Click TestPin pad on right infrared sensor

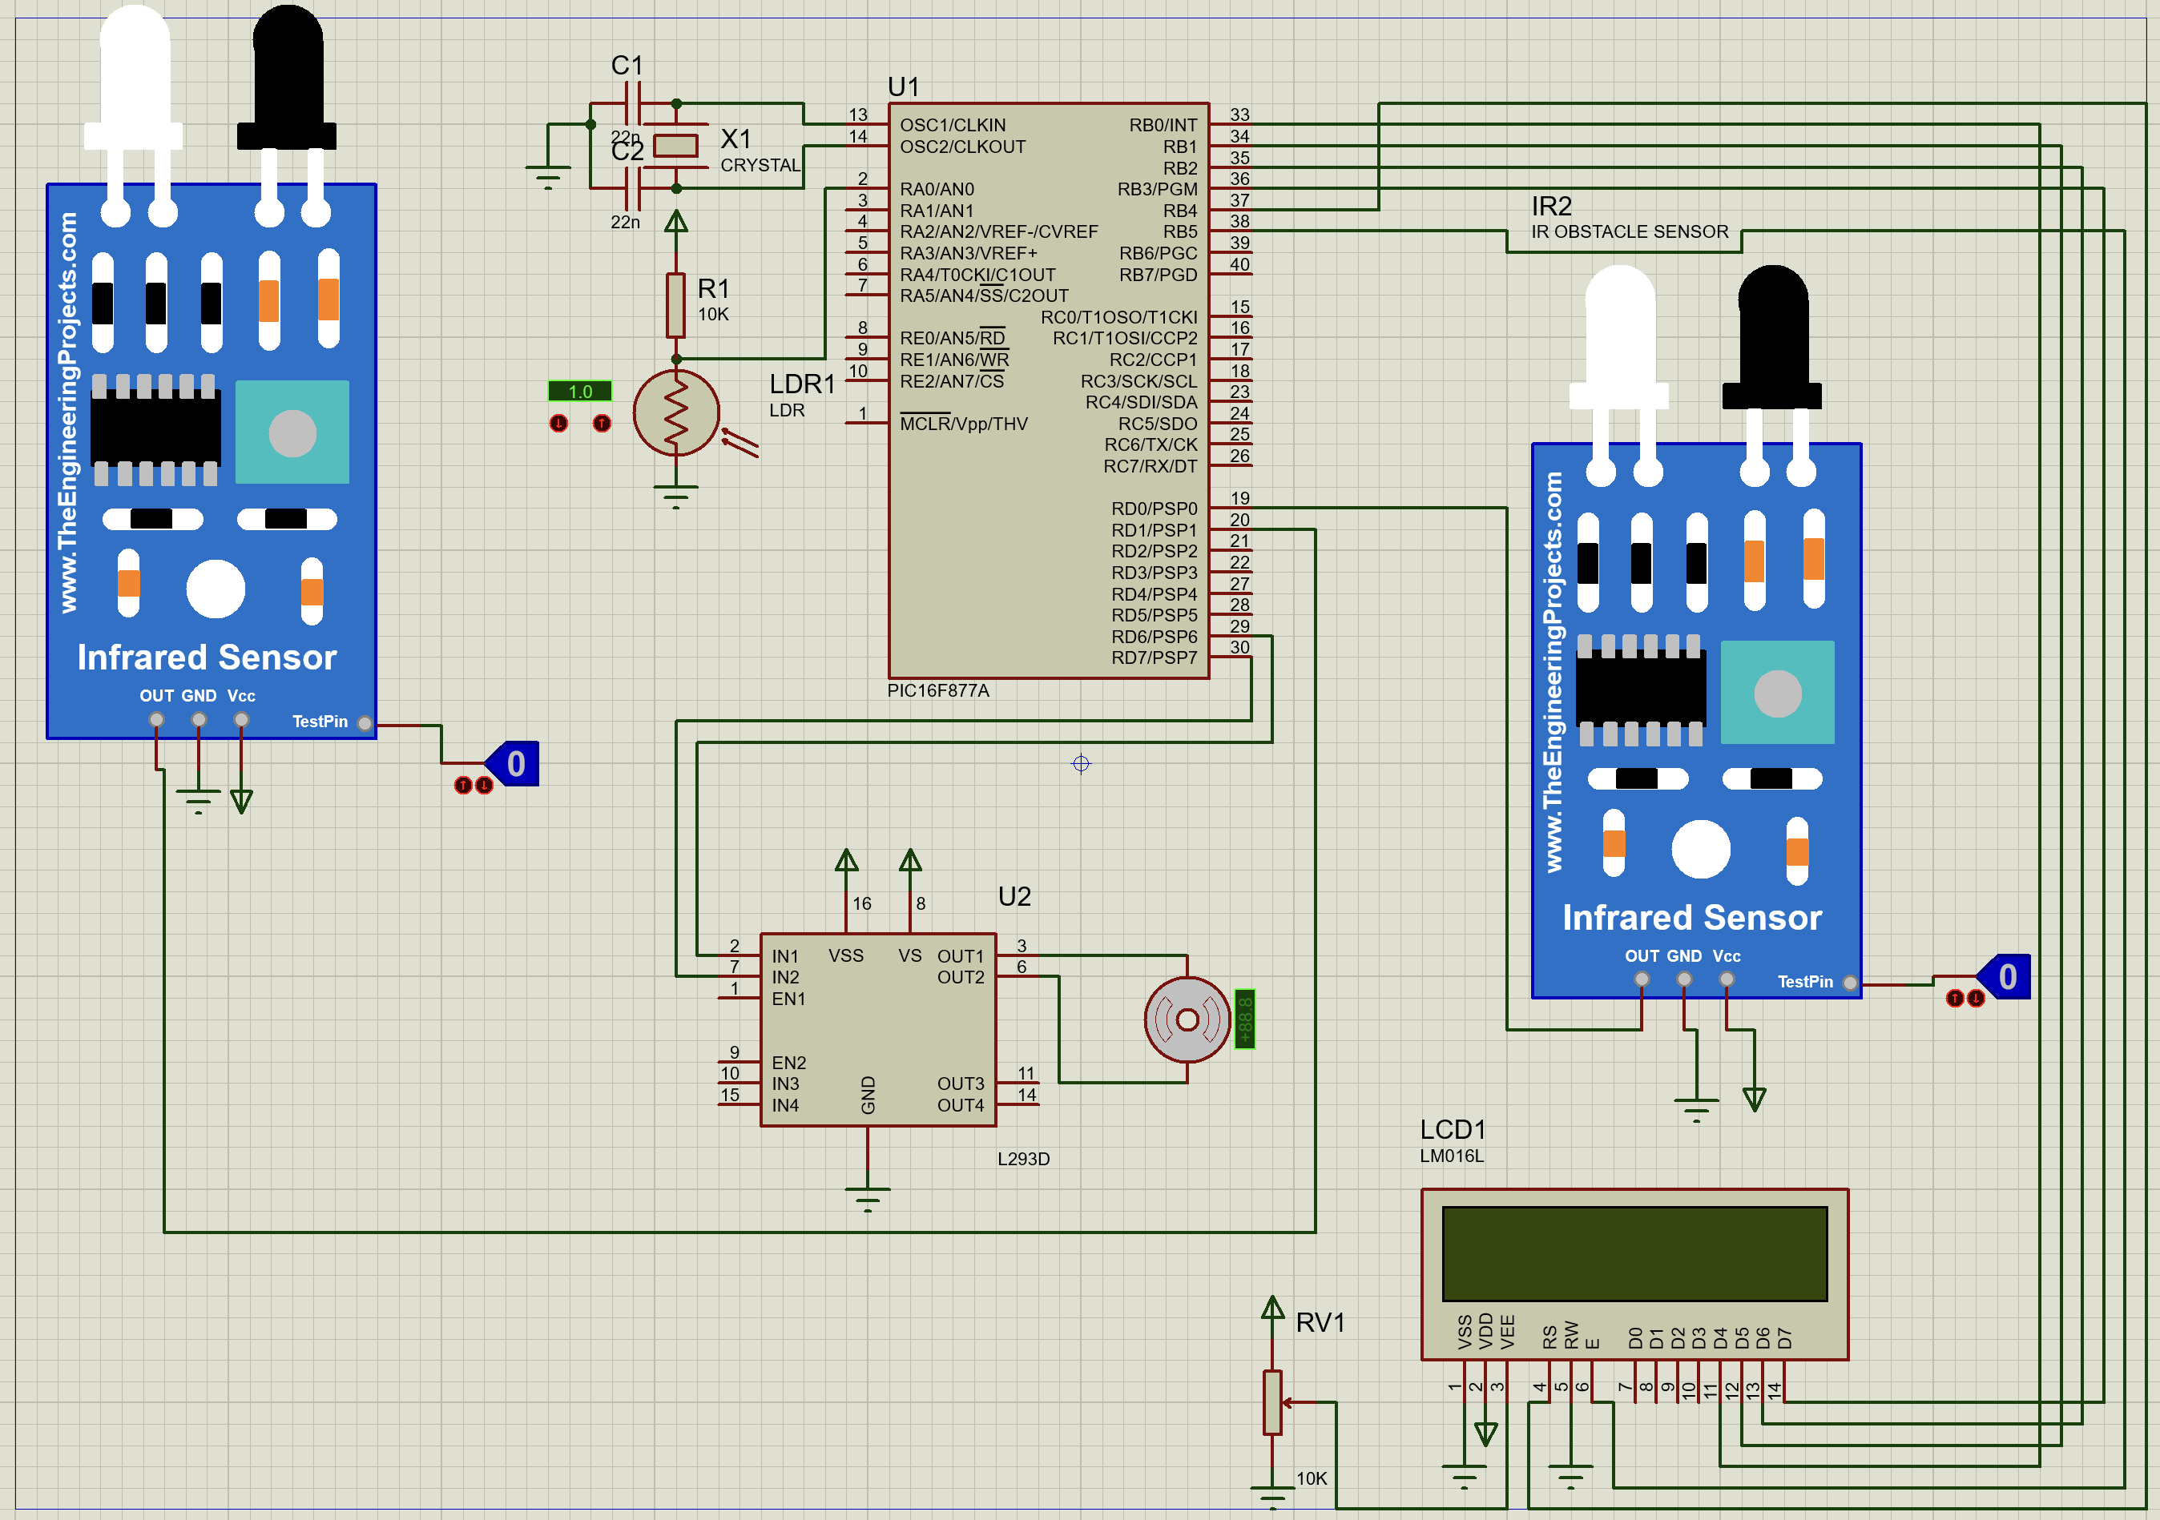1850,983
